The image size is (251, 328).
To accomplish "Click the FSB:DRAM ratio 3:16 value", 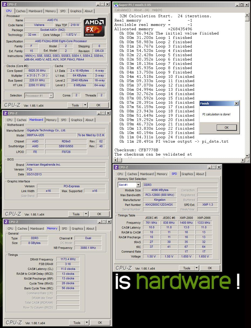I will pyautogui.click(x=68, y=264).
